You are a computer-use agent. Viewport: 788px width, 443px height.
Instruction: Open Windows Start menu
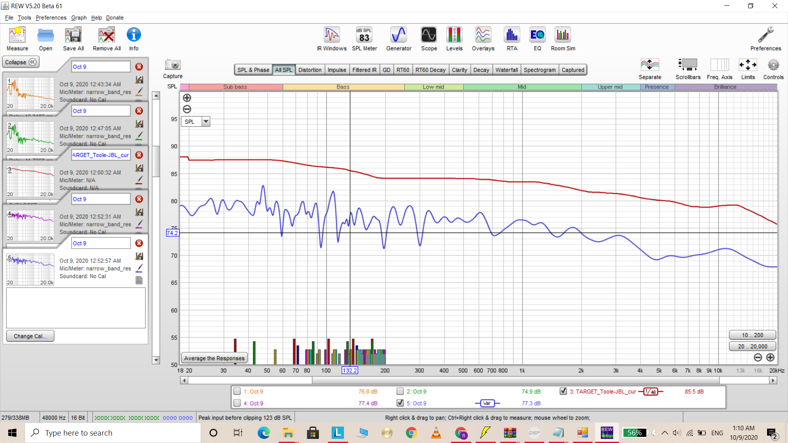12,433
